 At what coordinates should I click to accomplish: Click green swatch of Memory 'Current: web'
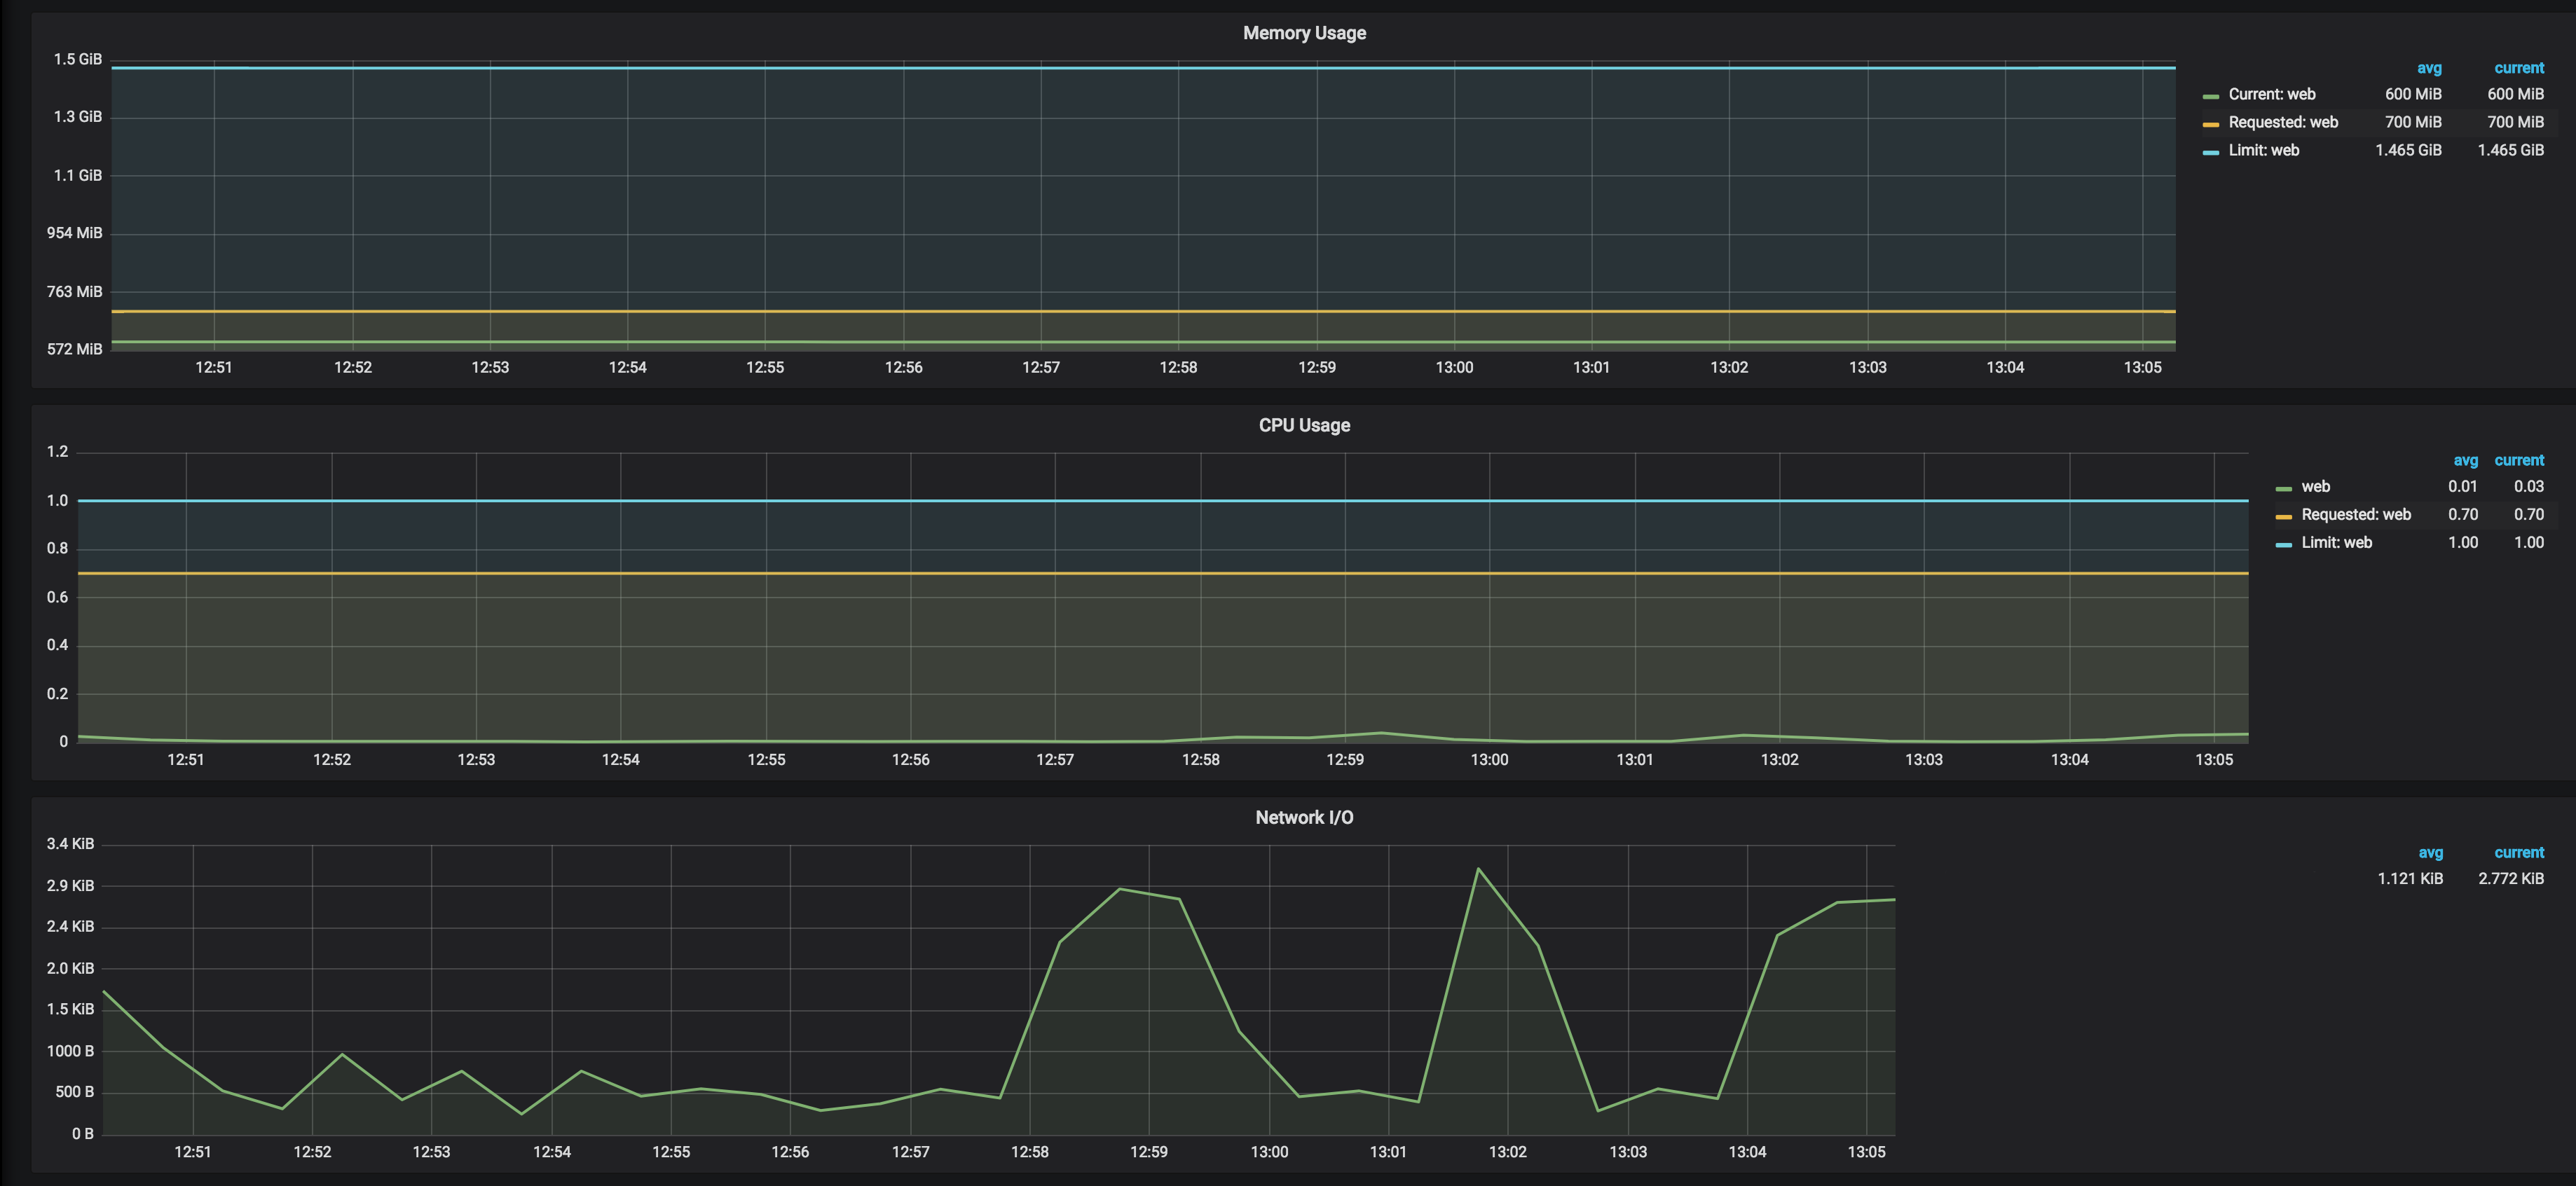tap(2210, 96)
